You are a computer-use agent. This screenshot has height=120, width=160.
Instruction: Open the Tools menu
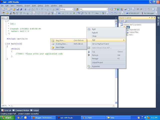[x=47, y=5]
